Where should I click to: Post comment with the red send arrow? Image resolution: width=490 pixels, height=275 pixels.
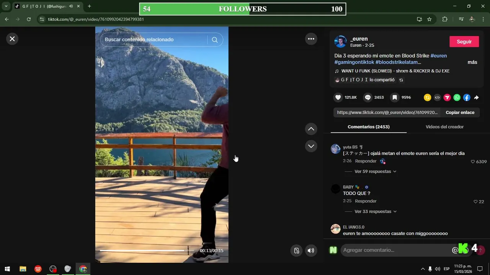pos(480,250)
